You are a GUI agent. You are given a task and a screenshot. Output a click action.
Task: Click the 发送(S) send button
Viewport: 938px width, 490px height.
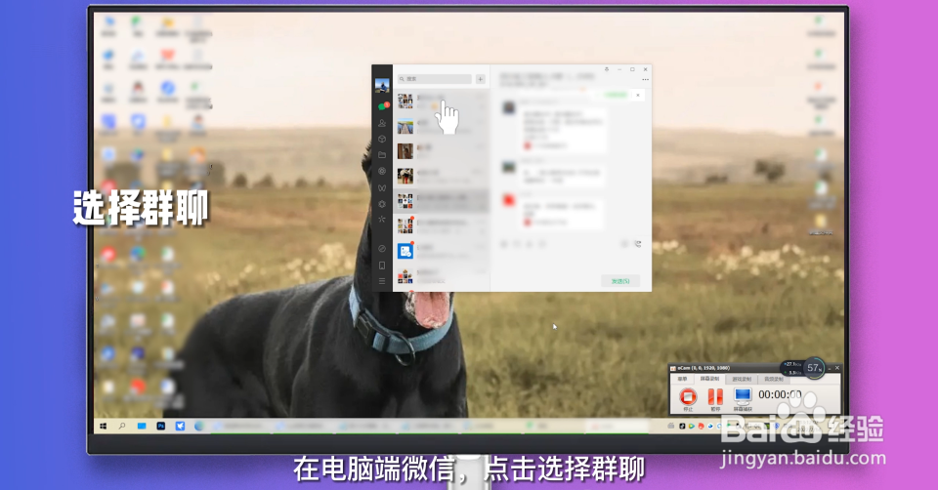620,281
